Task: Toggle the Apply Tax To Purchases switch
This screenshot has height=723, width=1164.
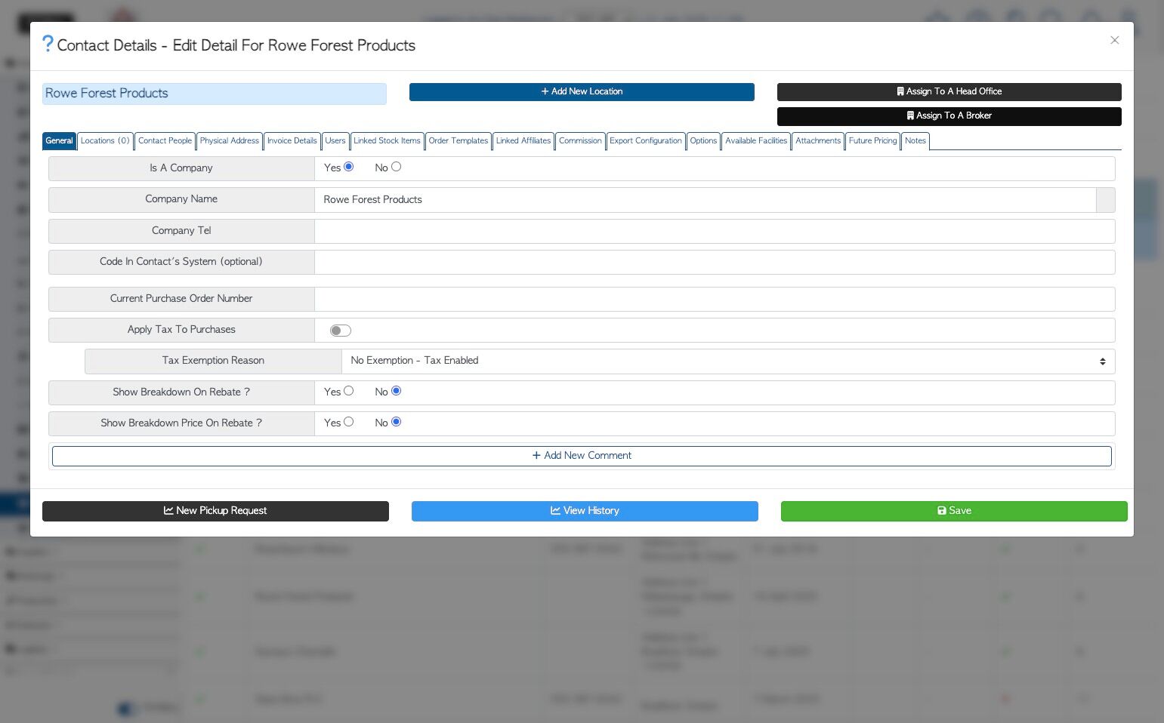Action: click(341, 331)
